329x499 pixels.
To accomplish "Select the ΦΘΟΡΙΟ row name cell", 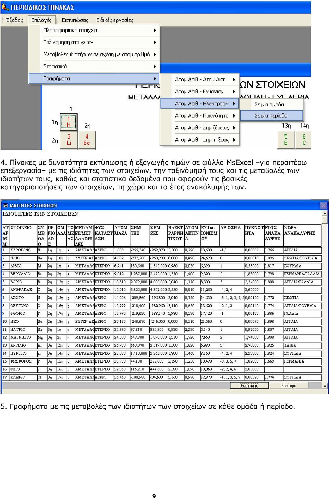I will (23, 314).
